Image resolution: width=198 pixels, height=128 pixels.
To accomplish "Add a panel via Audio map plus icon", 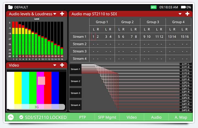I will 187,14.
